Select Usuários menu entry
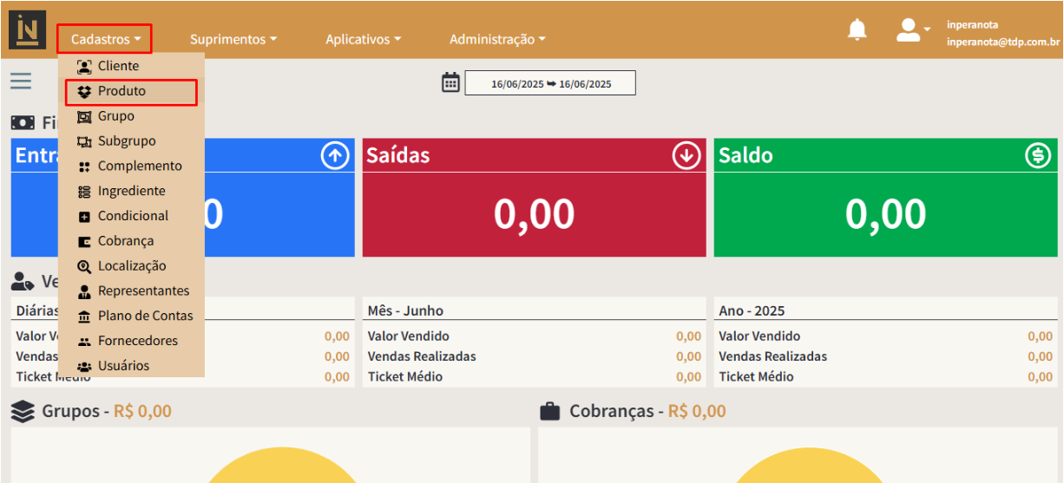This screenshot has height=483, width=1064. [x=132, y=366]
